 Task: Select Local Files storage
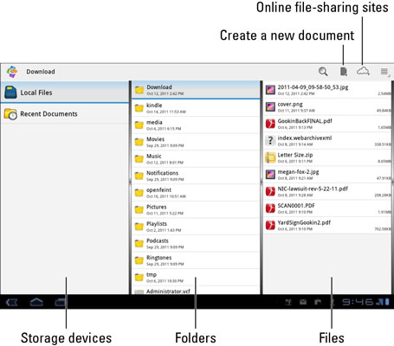tap(65, 93)
